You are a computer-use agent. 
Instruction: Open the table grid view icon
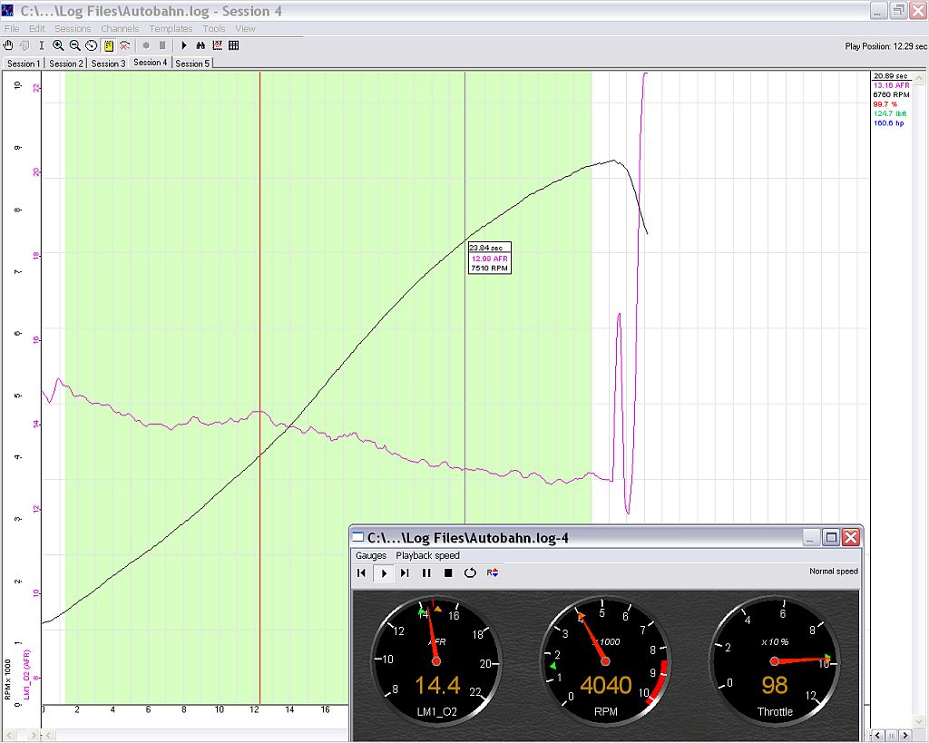click(x=233, y=45)
